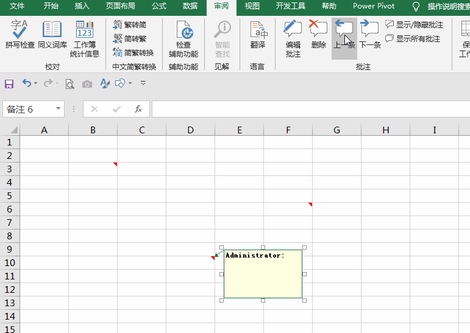Screen dimensions: 470x333
Task: Select all cells with corner triangle
Action: (x=14, y=130)
